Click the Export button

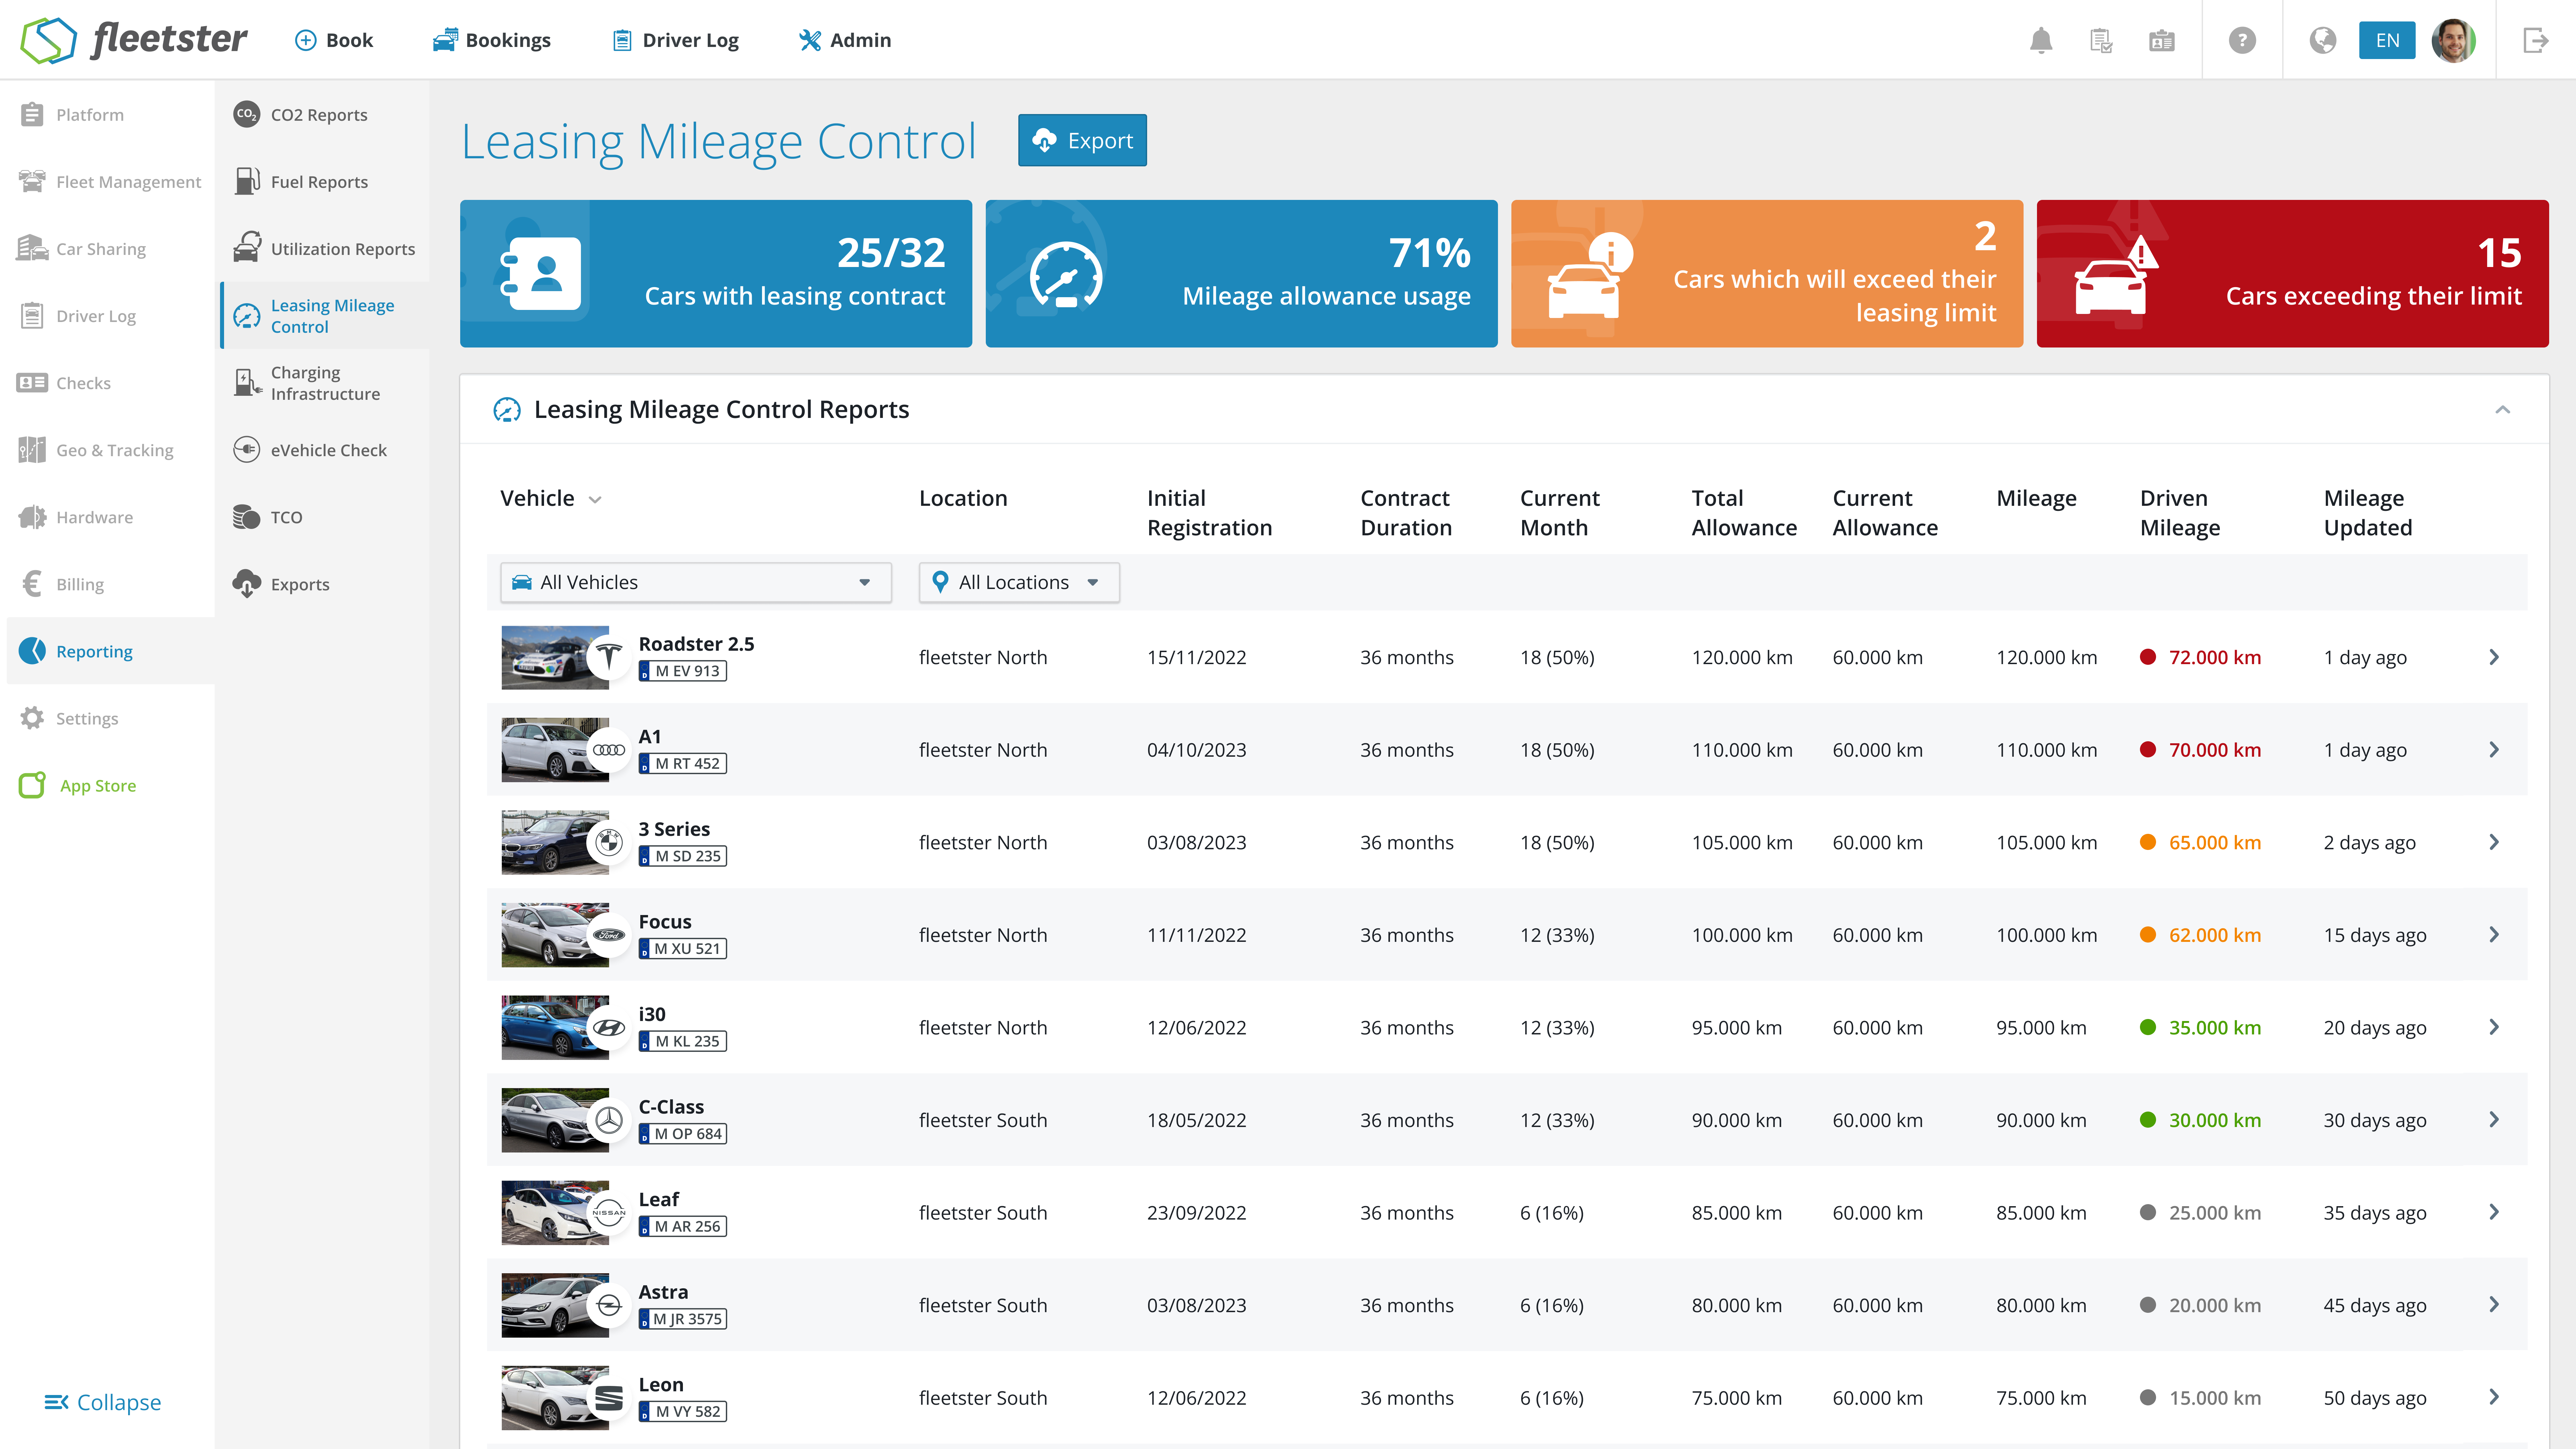pos(1082,140)
